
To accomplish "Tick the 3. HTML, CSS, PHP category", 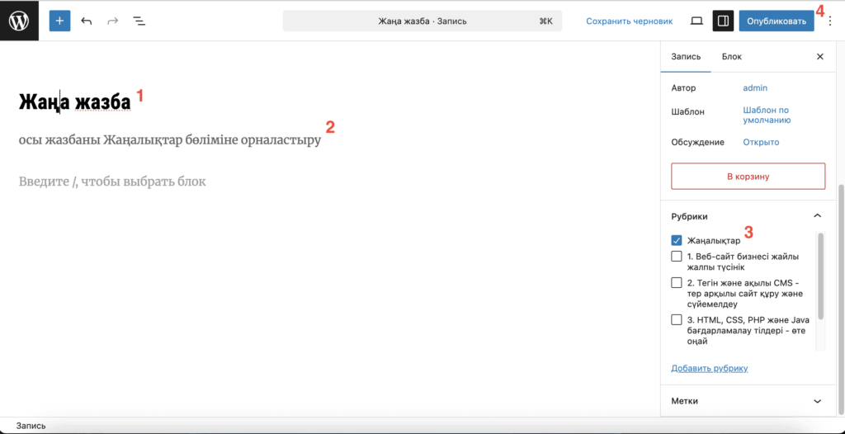I will pyautogui.click(x=677, y=320).
